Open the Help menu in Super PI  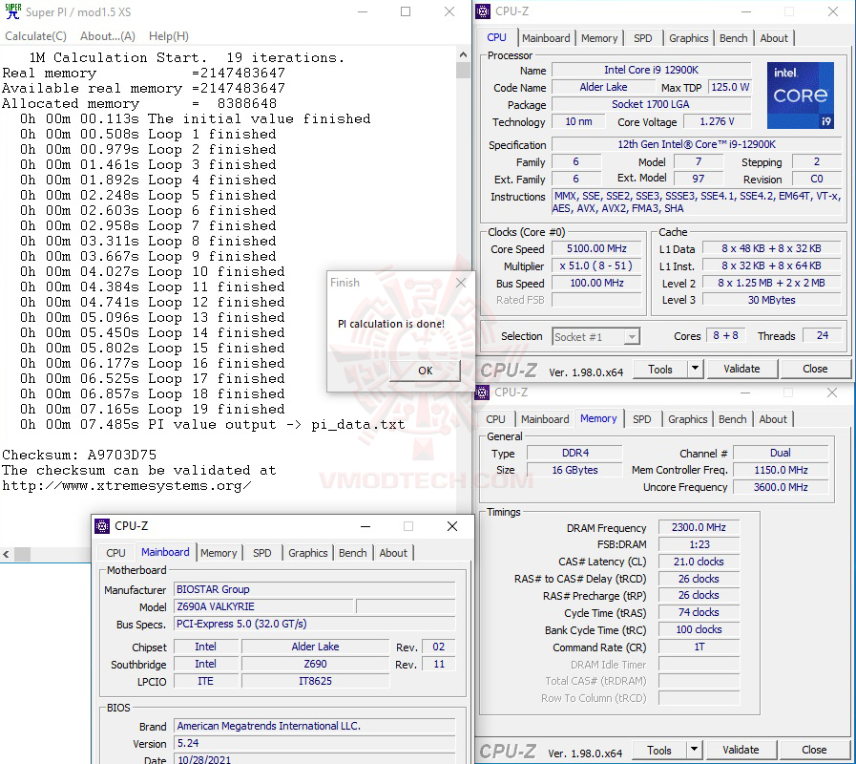pyautogui.click(x=169, y=36)
